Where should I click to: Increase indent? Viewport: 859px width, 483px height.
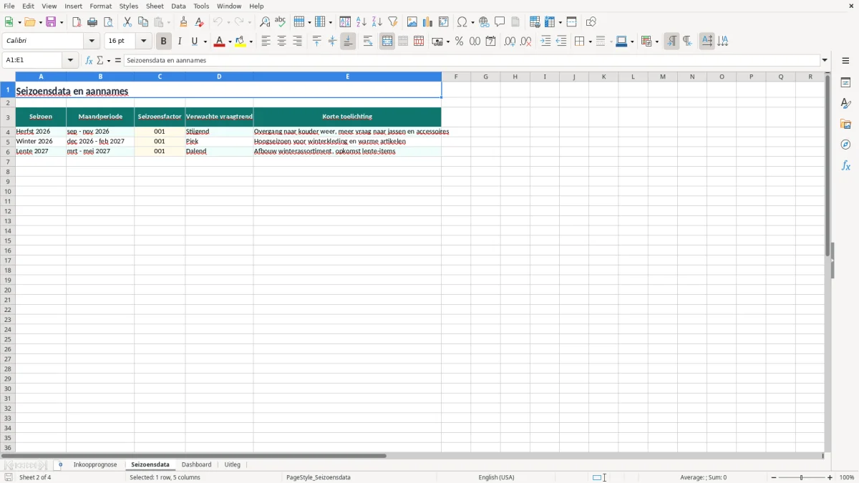click(545, 42)
